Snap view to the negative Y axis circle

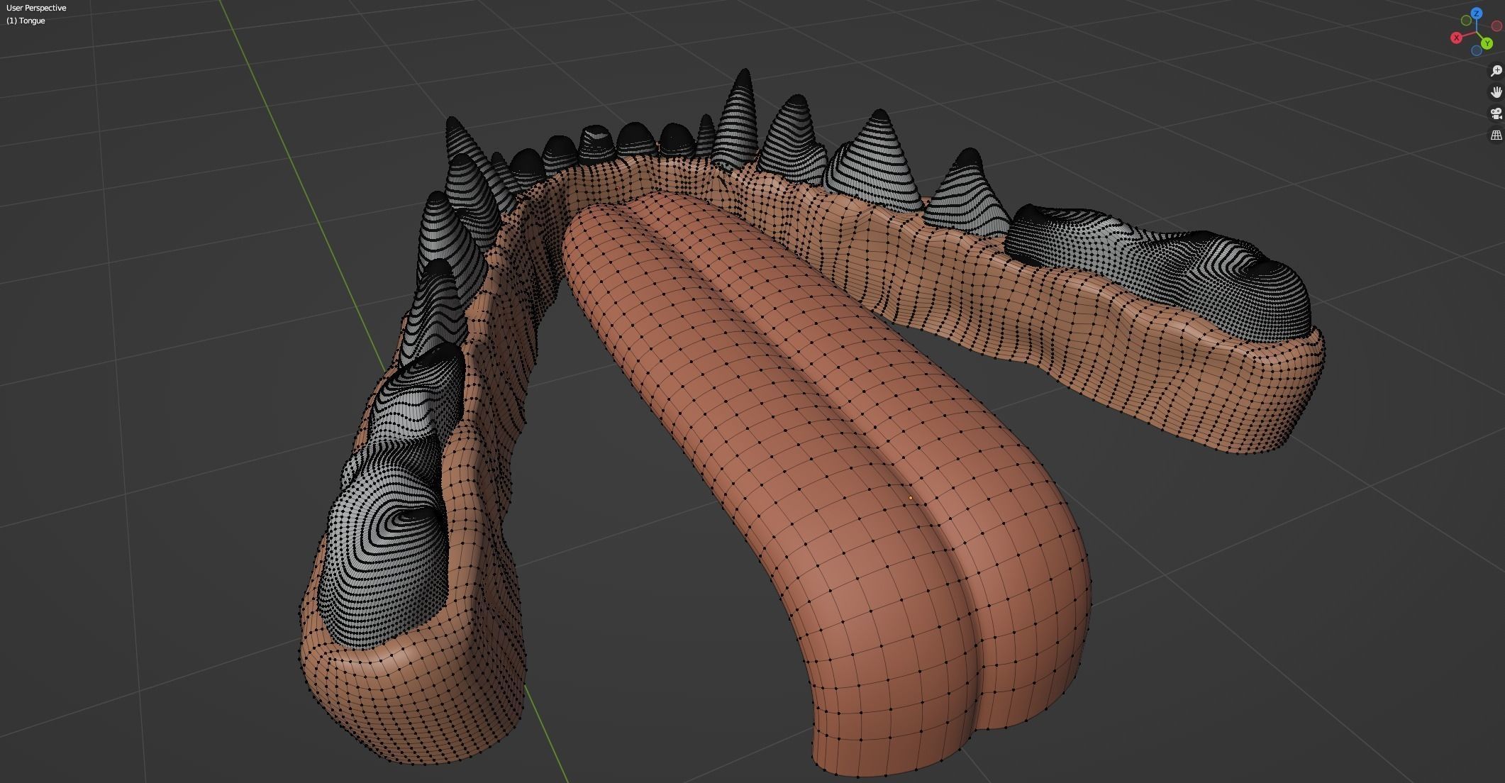1466,21
